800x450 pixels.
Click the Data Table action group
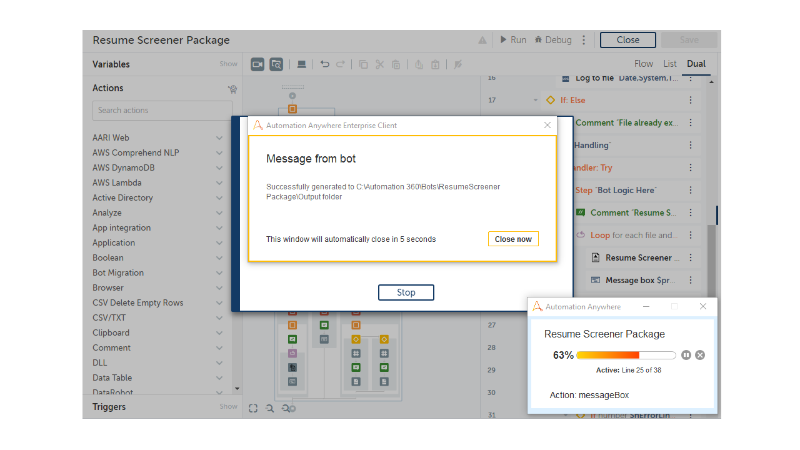157,377
